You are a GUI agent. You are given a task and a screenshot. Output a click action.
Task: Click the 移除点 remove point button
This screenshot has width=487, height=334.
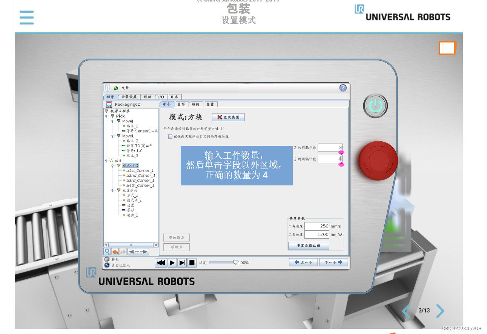coord(177,247)
